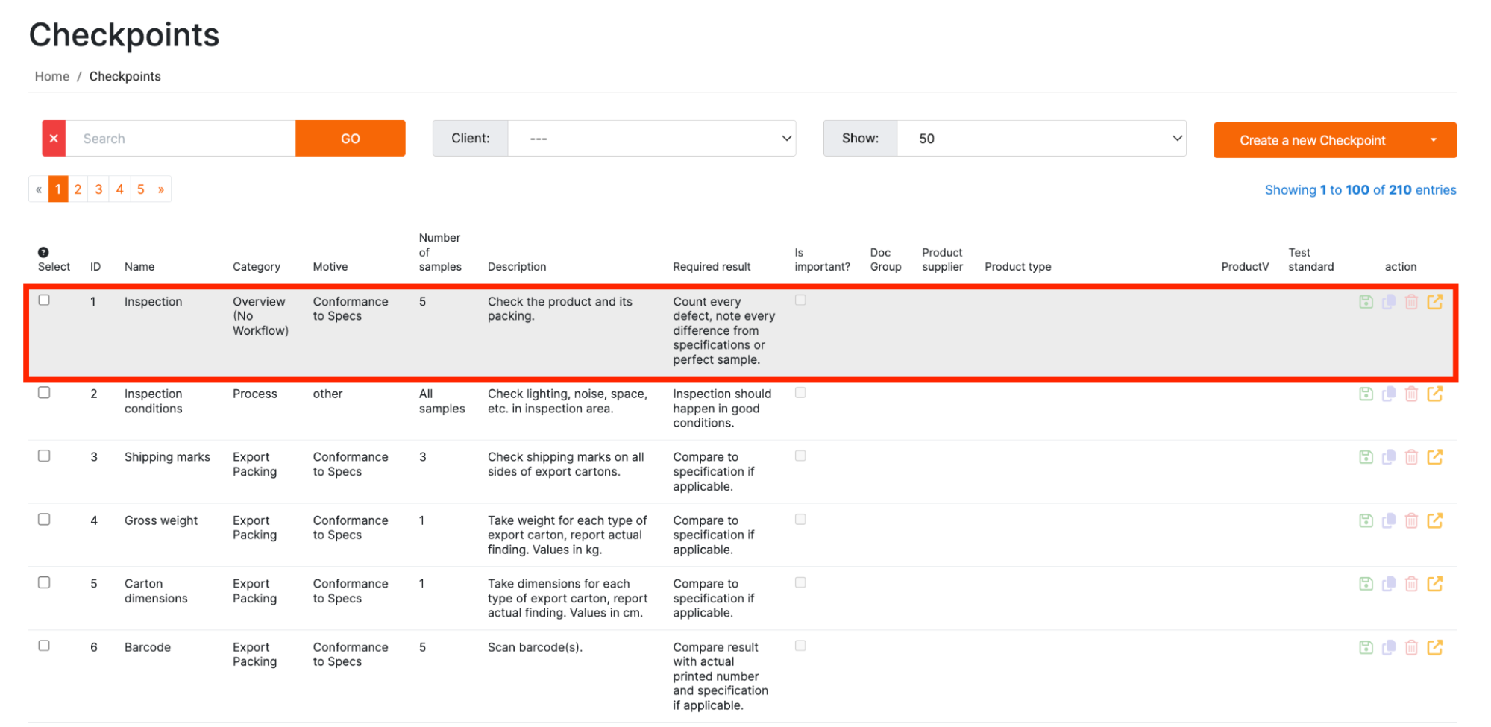Click the save icon for Carton dimensions row

pos(1365,584)
